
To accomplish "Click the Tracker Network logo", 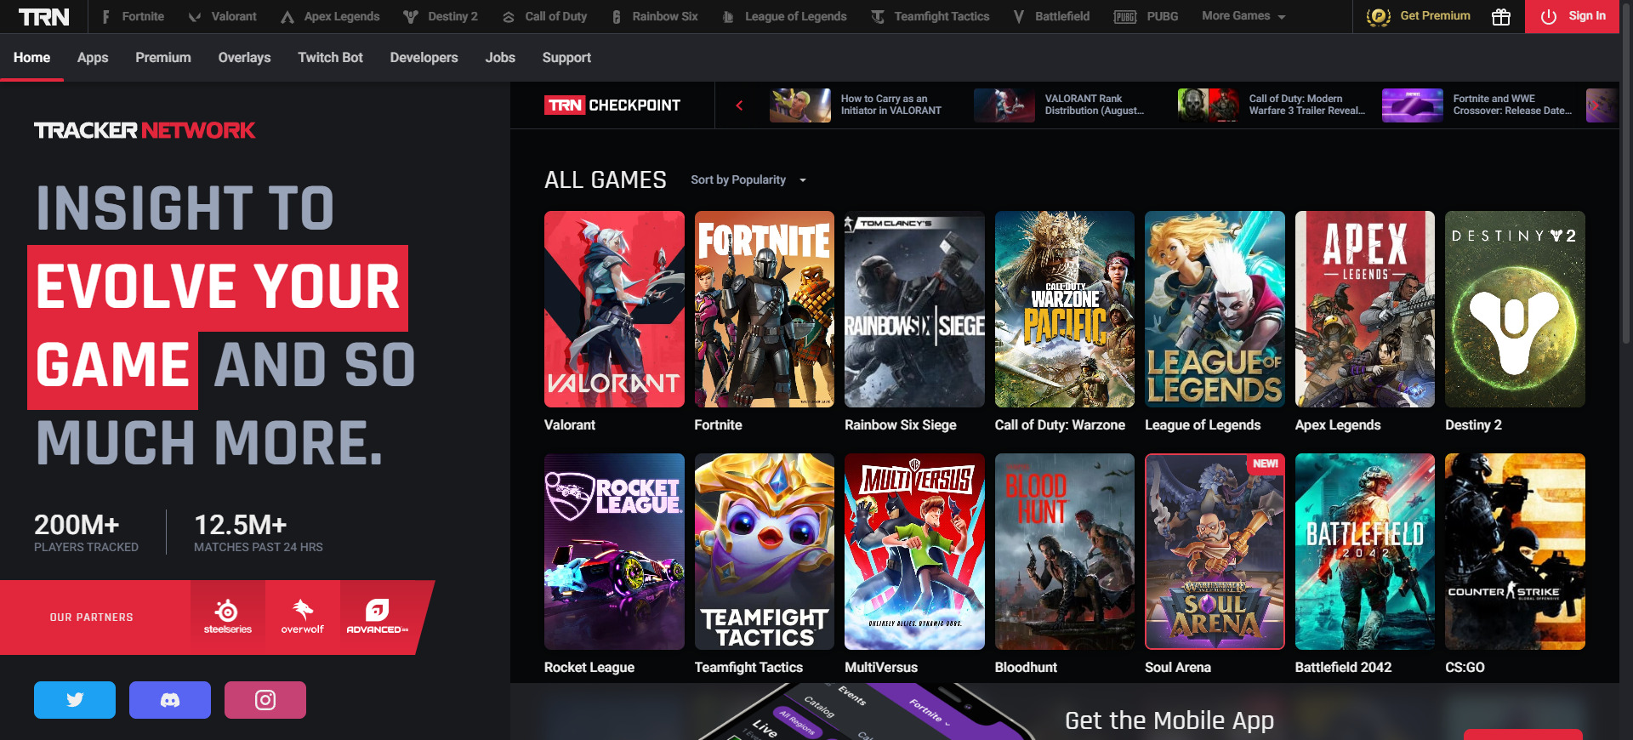I will coord(145,130).
